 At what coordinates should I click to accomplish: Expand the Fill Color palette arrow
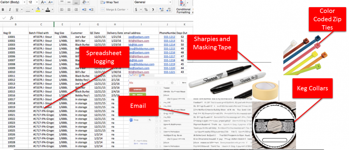pyautogui.click(x=43, y=10)
